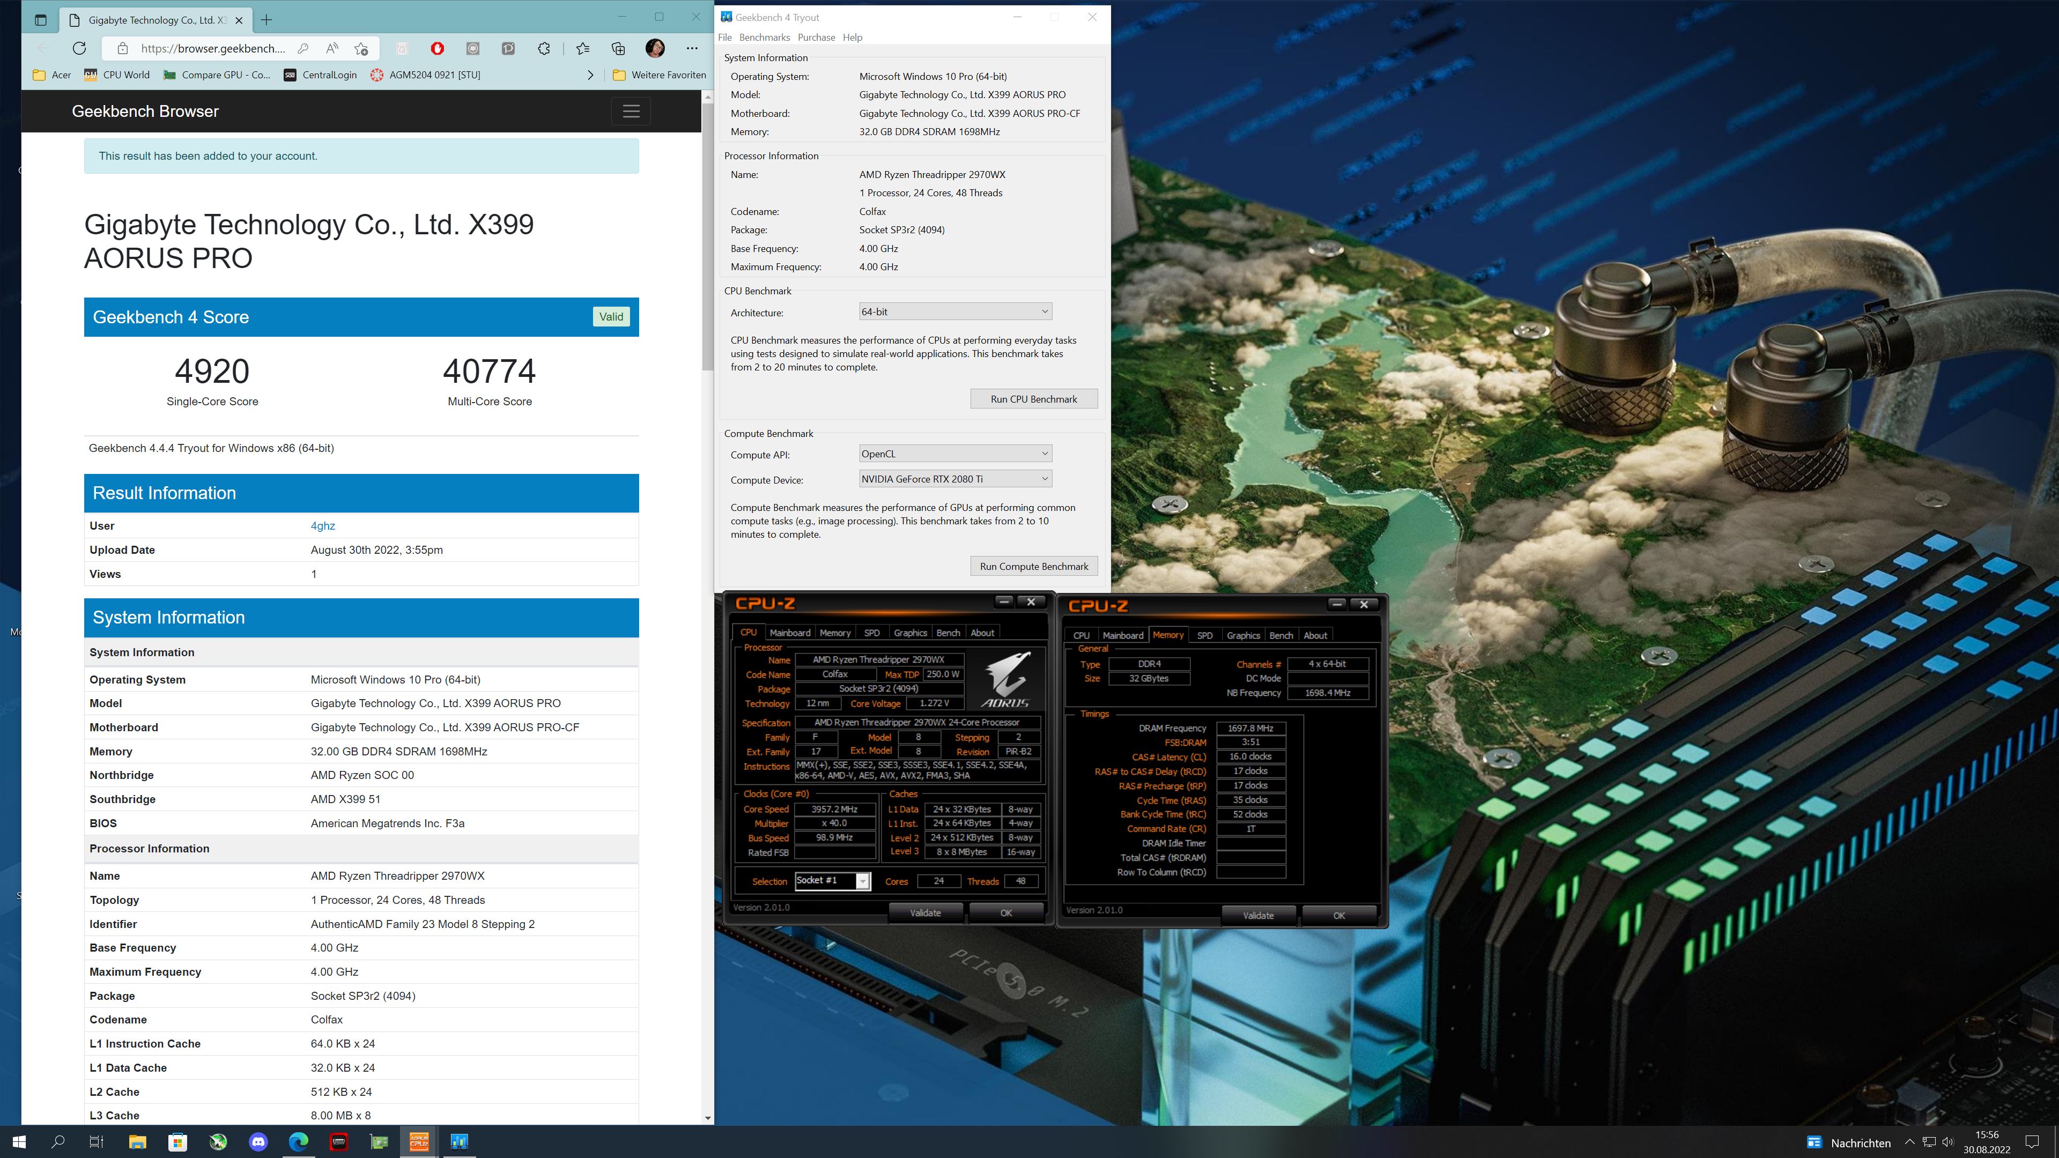Open the Help menu in Geekbench 4
The height and width of the screenshot is (1158, 2059).
853,38
